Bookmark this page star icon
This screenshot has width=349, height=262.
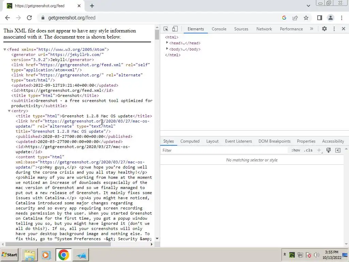(x=306, y=18)
